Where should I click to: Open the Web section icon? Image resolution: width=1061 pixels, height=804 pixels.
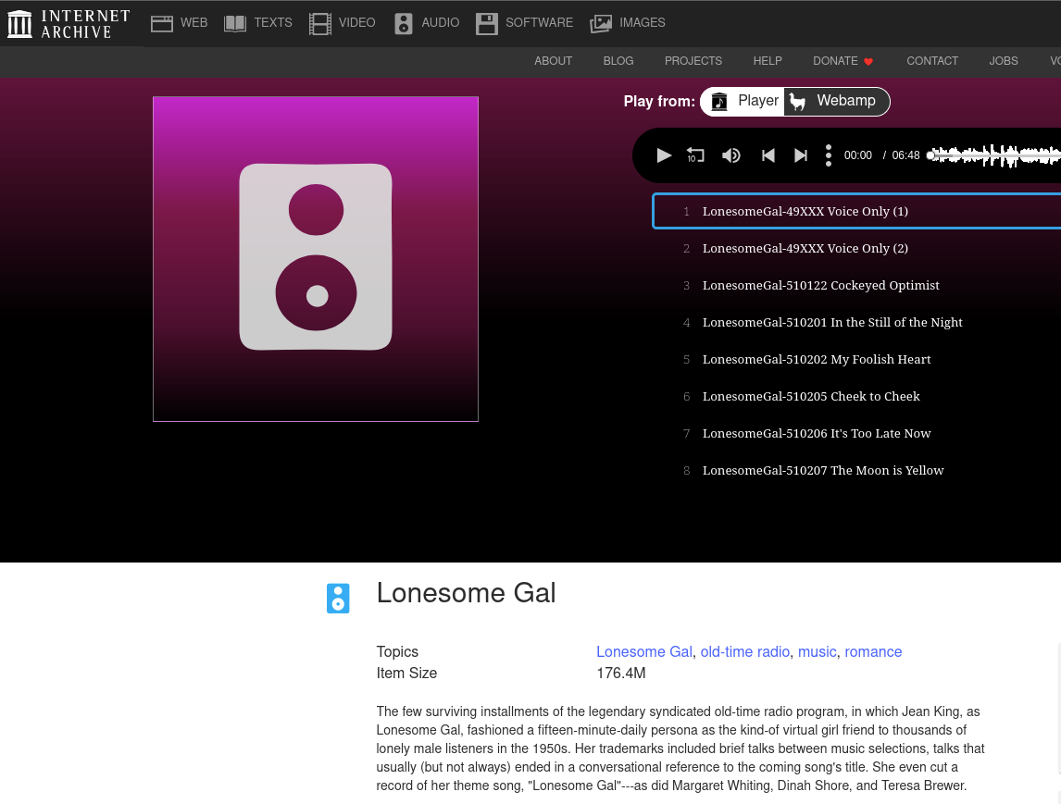click(x=162, y=24)
